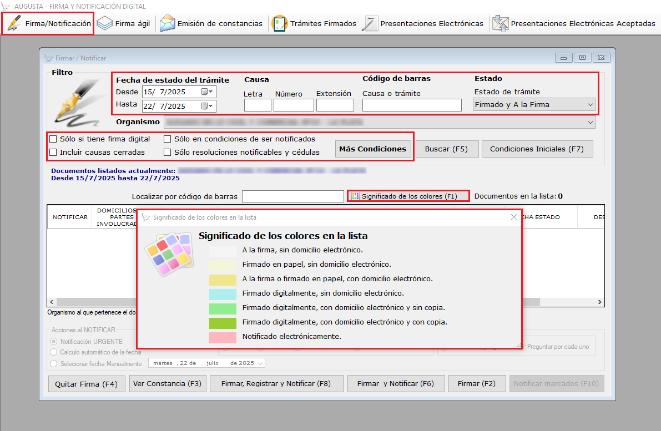The height and width of the screenshot is (431, 661).
Task: Click the Localizar por código de barras field
Action: (293, 196)
